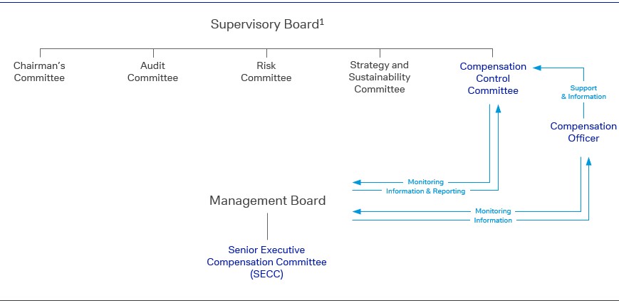Click left arrowhead on upper Monitoring line
Viewport: 619px width, 303px height.
pos(356,182)
